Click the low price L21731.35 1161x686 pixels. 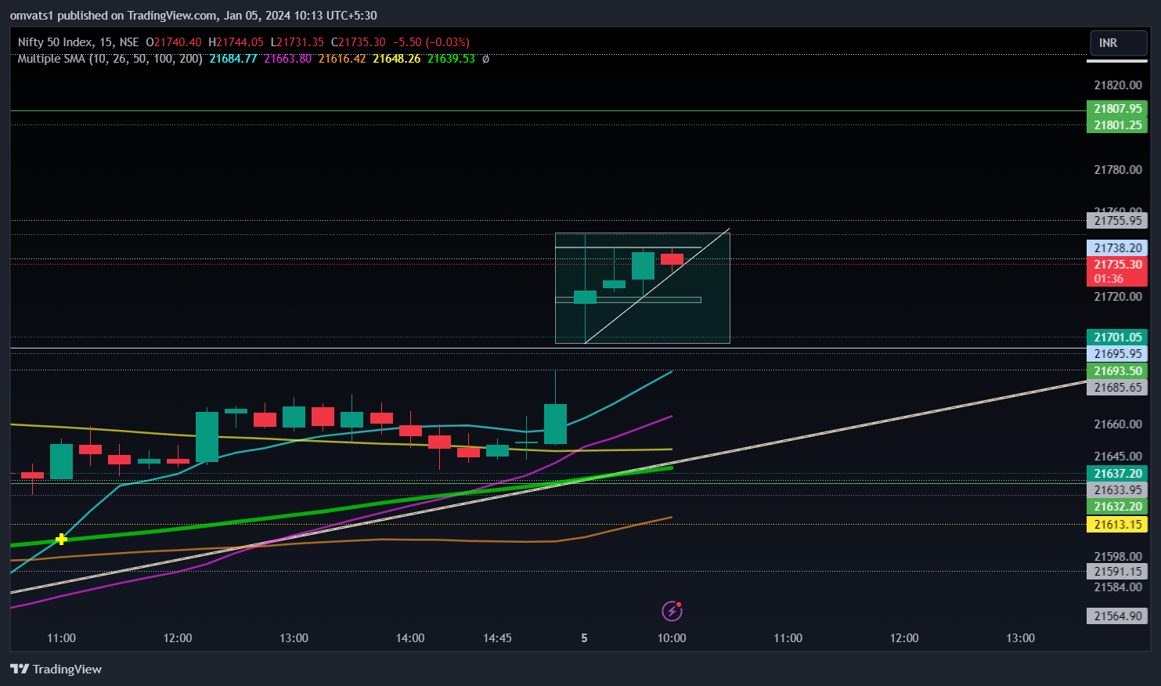(x=297, y=42)
